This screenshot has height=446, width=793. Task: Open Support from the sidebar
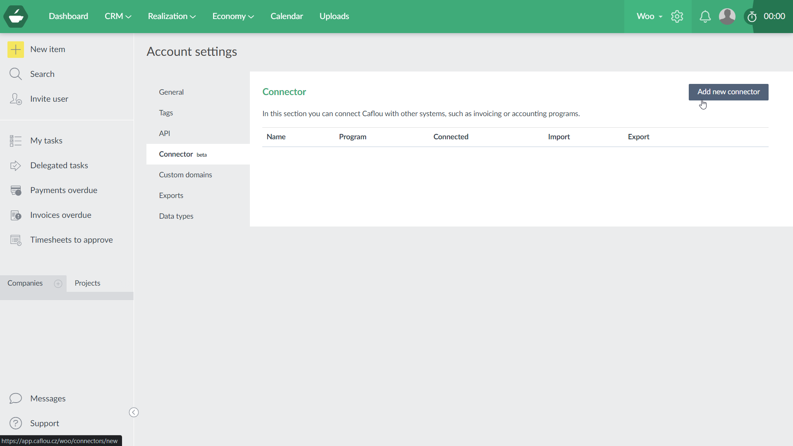tap(44, 423)
